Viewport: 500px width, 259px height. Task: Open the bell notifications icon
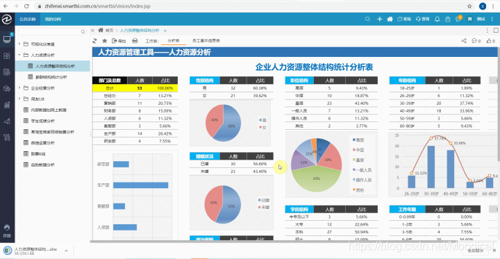click(437, 19)
